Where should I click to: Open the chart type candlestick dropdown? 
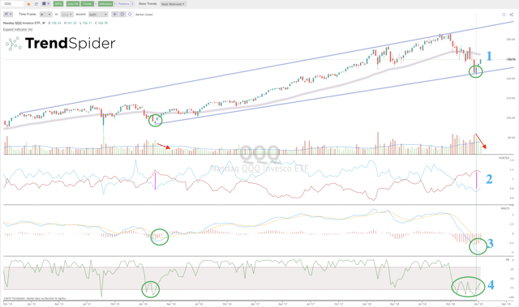(8, 15)
